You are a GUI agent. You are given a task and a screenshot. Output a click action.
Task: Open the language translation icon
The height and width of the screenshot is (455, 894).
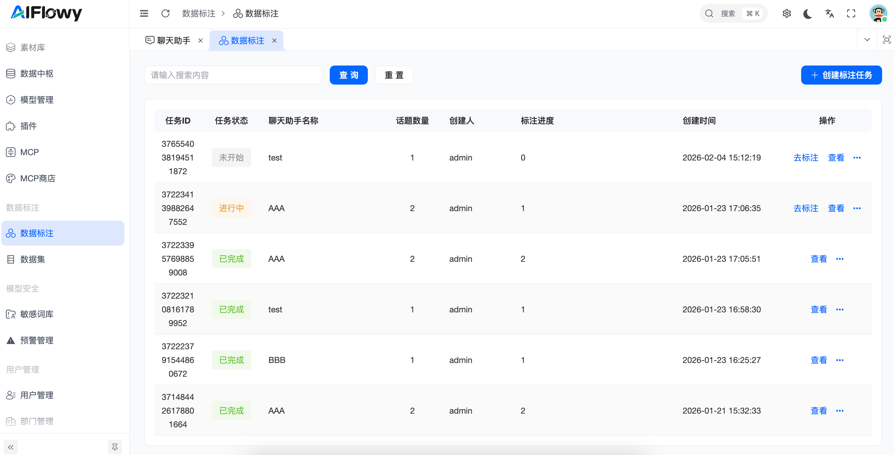(829, 13)
